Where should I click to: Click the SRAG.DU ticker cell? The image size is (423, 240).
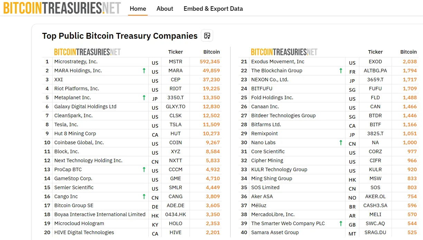pos(375,232)
